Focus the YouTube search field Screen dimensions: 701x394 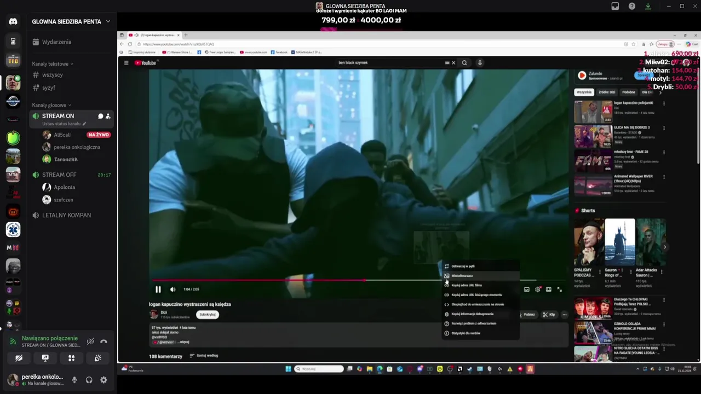[x=391, y=63]
